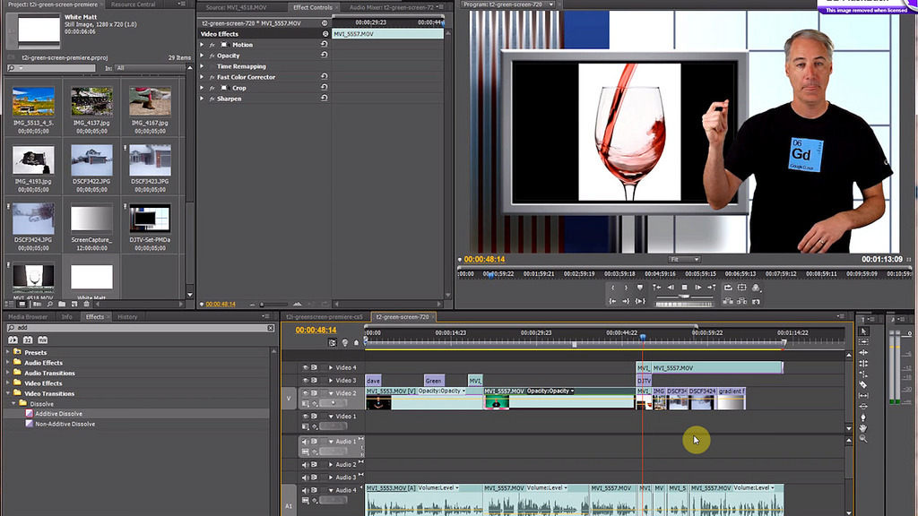
Task: Reset the Sharpen effect parameters
Action: coord(324,99)
